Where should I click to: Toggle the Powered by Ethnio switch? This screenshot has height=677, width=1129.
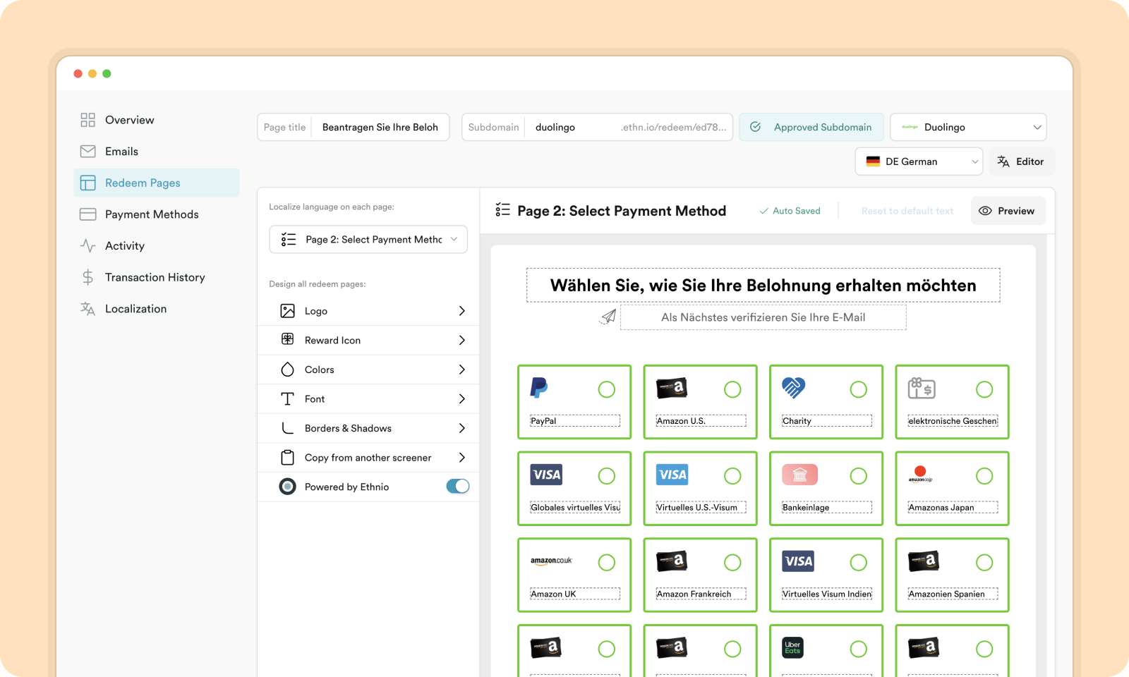coord(457,487)
